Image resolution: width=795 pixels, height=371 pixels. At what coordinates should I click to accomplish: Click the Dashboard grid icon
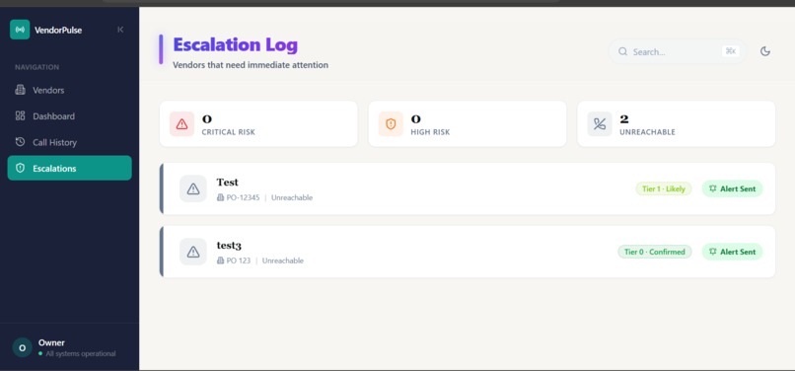point(21,115)
